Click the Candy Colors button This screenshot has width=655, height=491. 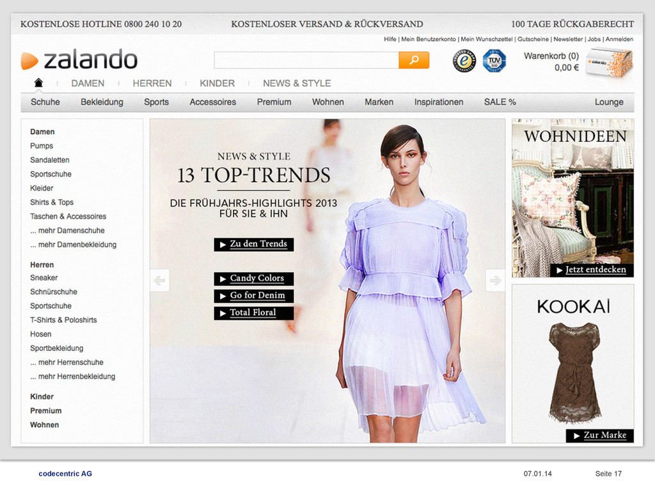point(253,279)
